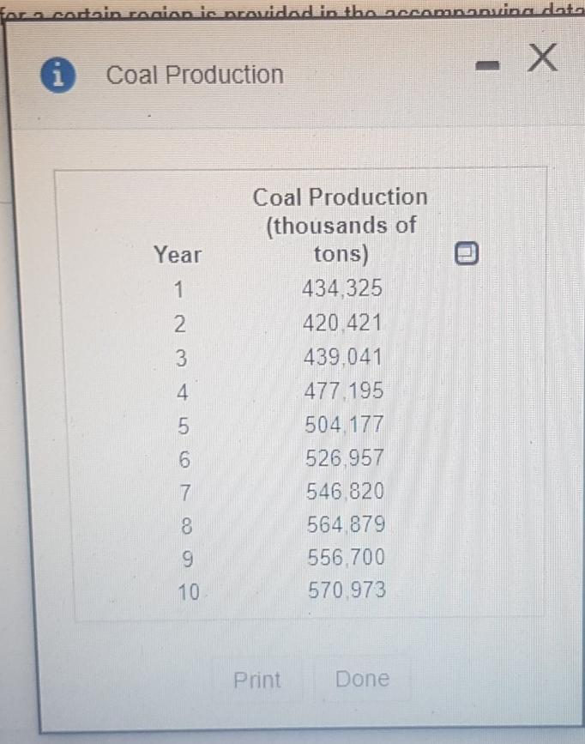Screen dimensions: 585x744
Task: Close the Coal Production dialog
Action: (x=542, y=57)
